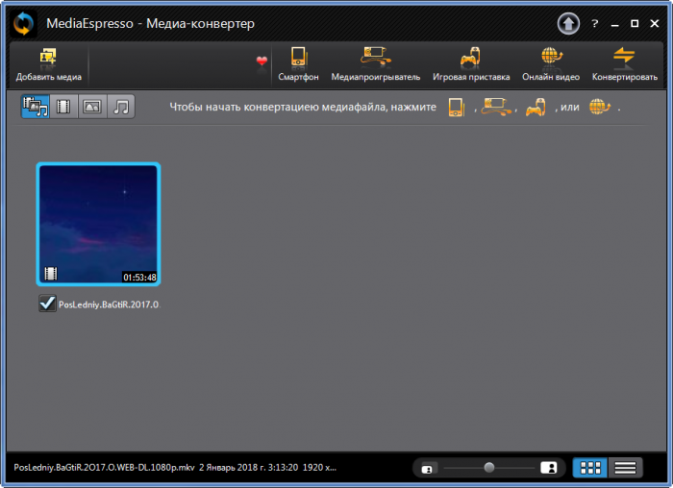Image resolution: width=673 pixels, height=488 pixels.
Task: Filter the library to photos only
Action: pyautogui.click(x=92, y=107)
